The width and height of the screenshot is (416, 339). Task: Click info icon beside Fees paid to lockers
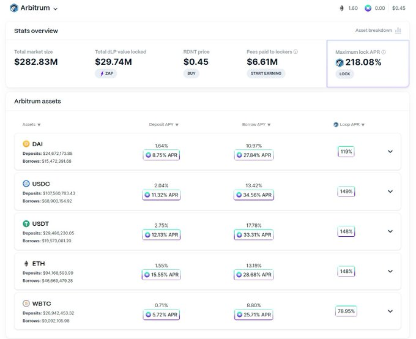(295, 52)
